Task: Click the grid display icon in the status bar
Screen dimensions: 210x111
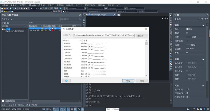Action: [44, 109]
